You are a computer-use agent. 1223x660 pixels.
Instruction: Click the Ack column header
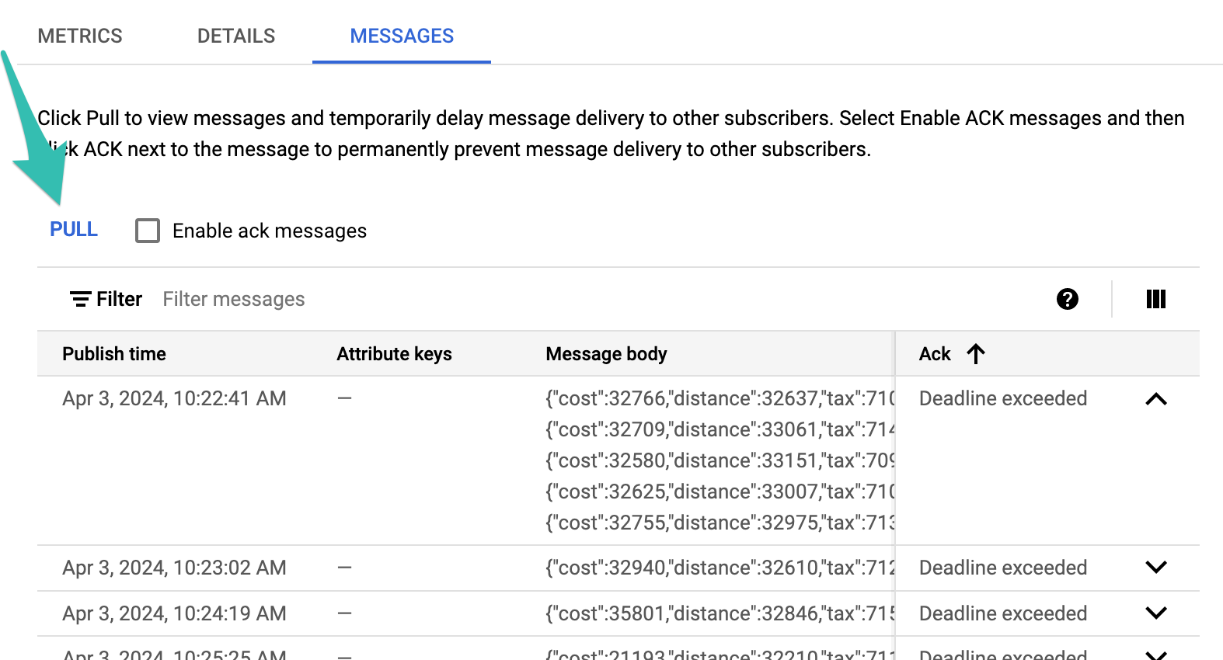pos(935,354)
